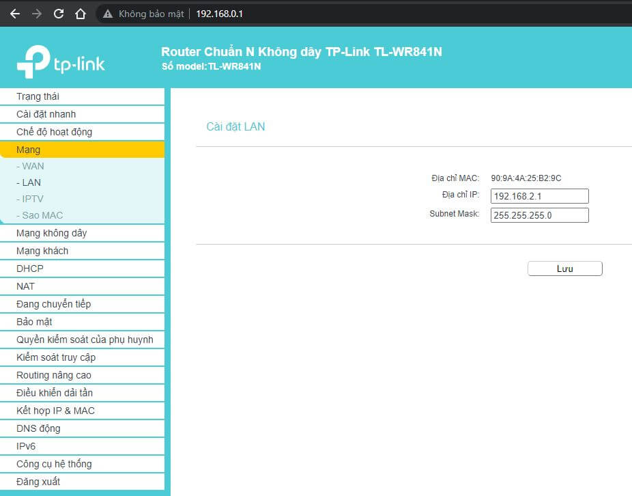Expand the DHCP menu
Image resolution: width=632 pixels, height=496 pixels.
(x=82, y=268)
